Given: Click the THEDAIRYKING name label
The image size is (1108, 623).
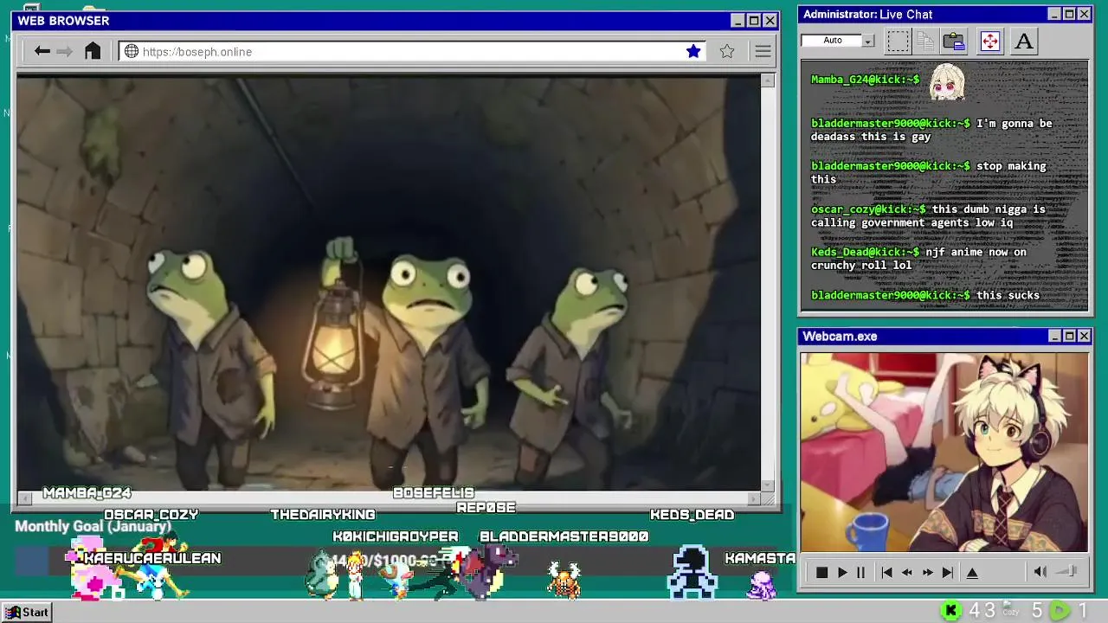Looking at the screenshot, I should pos(323,515).
